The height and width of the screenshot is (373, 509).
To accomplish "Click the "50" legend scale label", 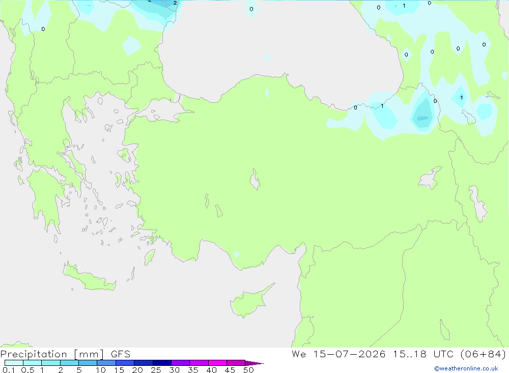I will [x=248, y=370].
